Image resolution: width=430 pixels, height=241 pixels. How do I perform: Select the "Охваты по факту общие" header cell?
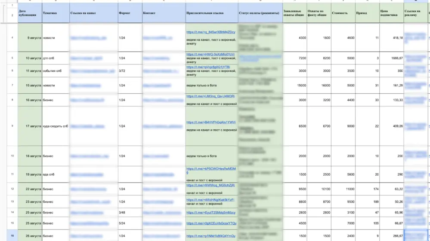[319, 13]
